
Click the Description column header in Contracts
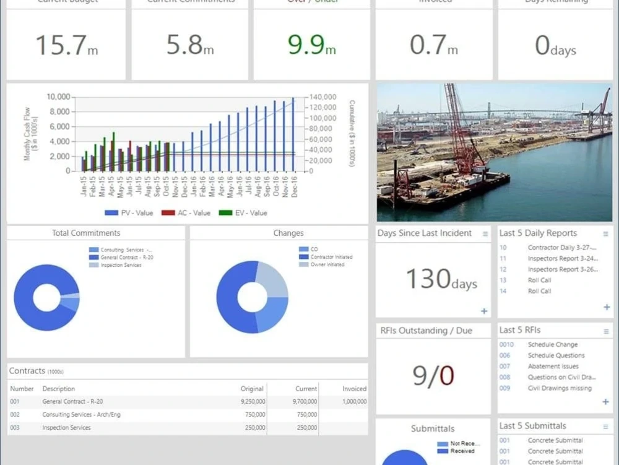pyautogui.click(x=58, y=389)
